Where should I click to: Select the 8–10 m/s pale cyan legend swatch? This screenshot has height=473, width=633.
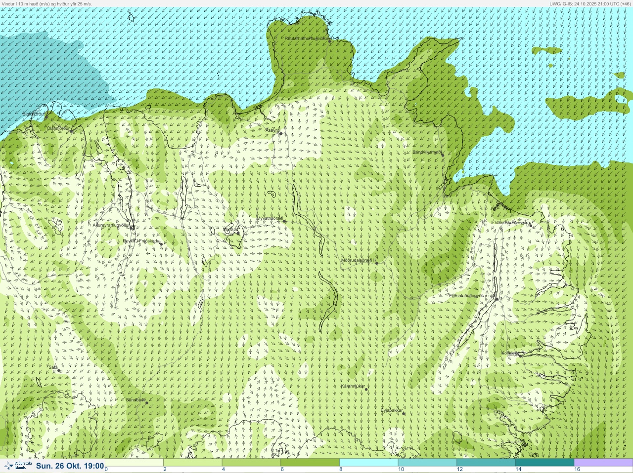[369, 463]
